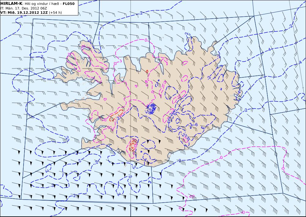Click the FL050 flight level label
Screen dimensions: 306x217
tap(69, 4)
